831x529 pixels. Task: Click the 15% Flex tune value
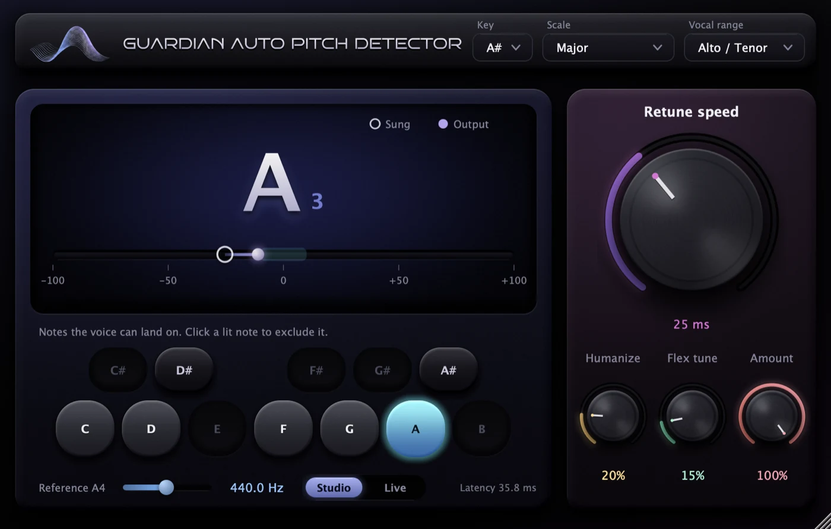(x=693, y=476)
